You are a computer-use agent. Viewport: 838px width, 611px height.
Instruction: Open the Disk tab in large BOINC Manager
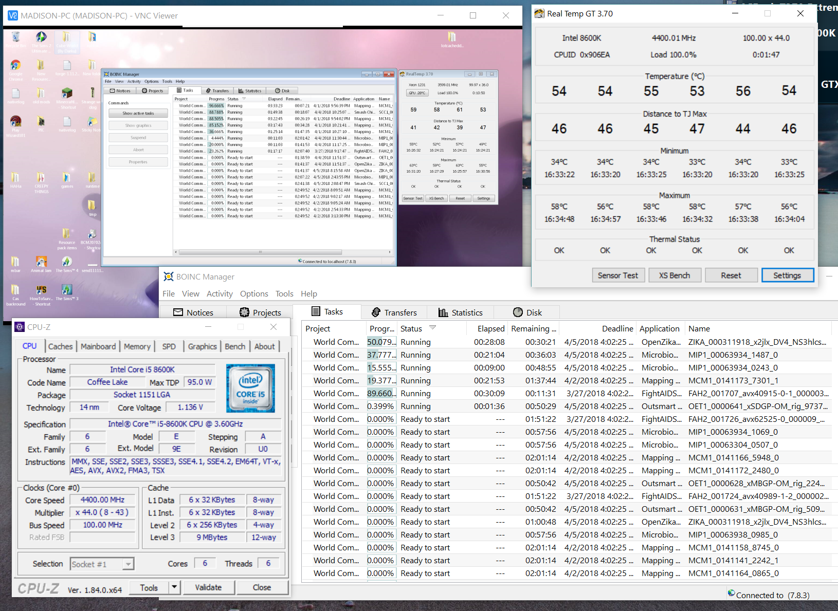tap(527, 312)
